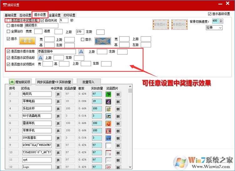Click prize image thumbnail for 雷诺耳机
The image size is (235, 171).
pos(108,123)
